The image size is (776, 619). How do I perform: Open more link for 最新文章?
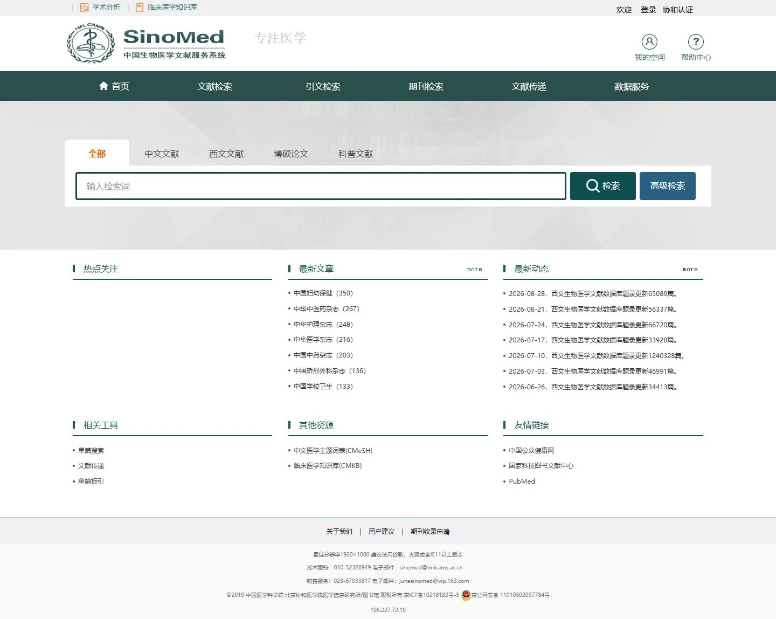475,269
